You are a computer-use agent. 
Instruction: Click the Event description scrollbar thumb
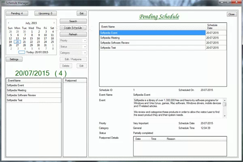[x=224, y=104]
